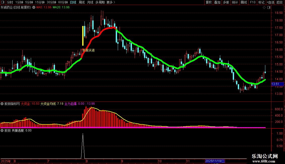Activate the 画线 drawing tool
Viewport: 285px width, 164px height.
pyautogui.click(x=244, y=2)
